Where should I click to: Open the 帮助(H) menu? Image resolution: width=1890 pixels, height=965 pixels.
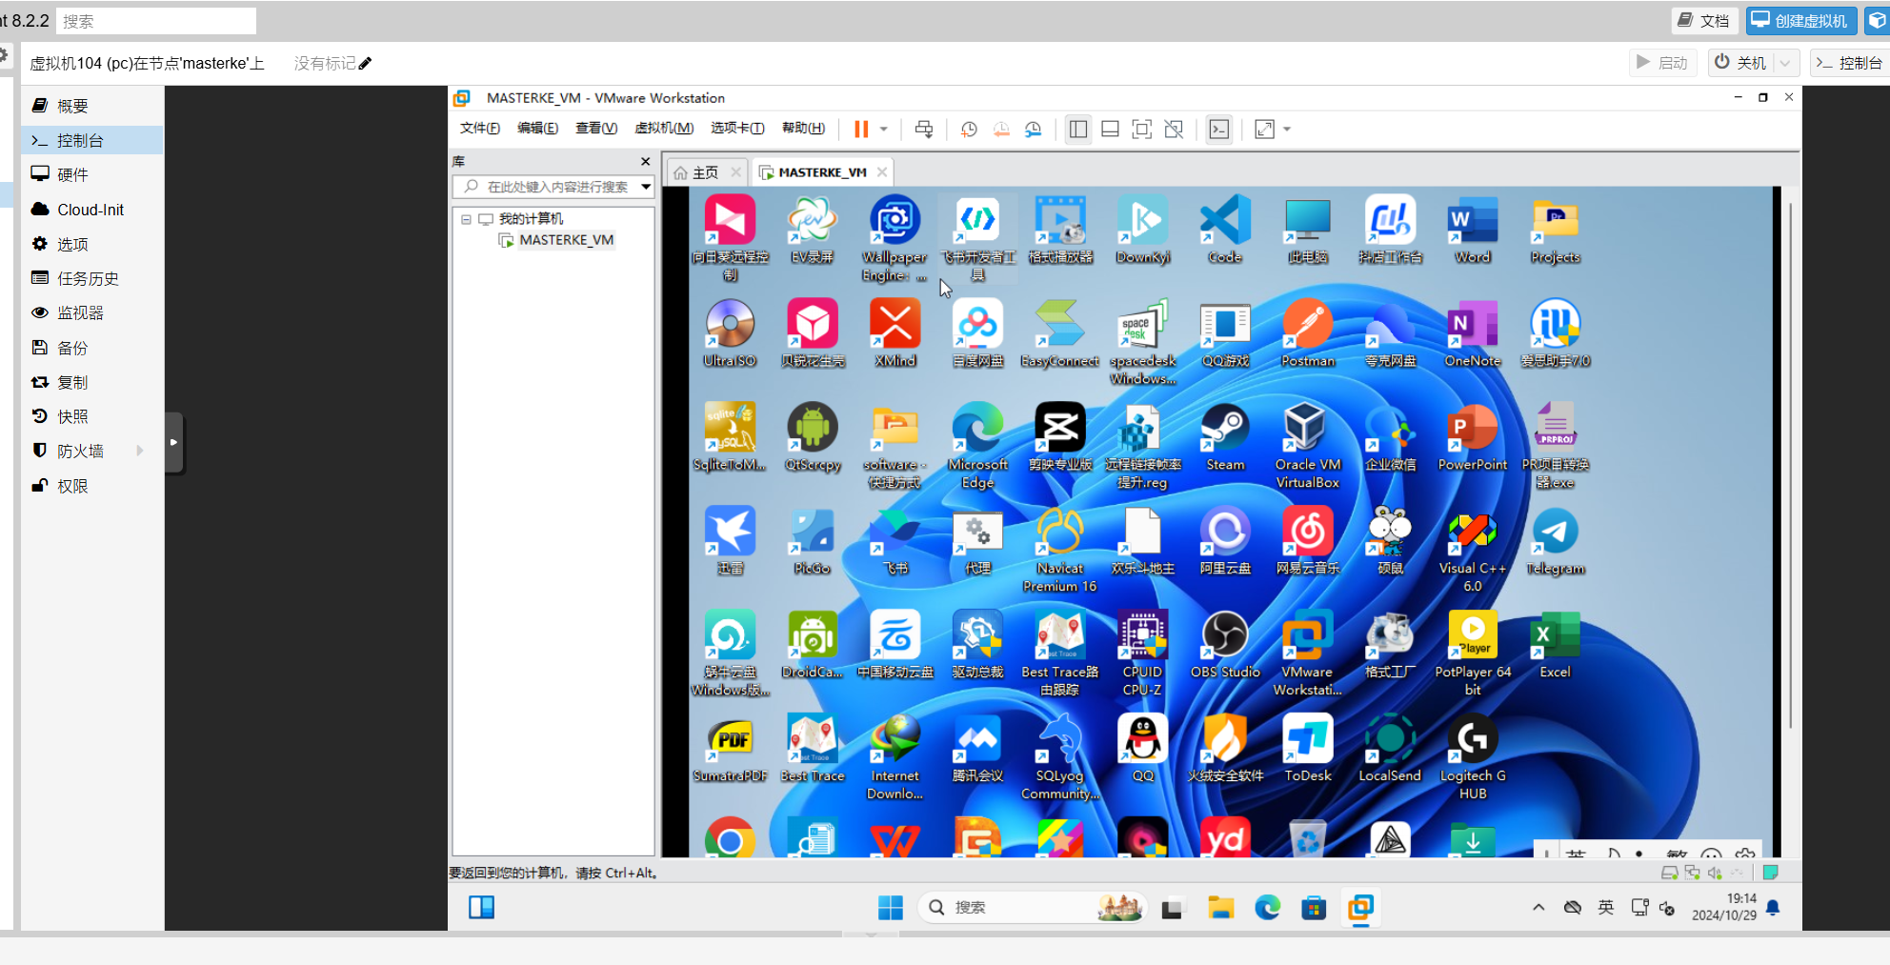click(x=803, y=129)
